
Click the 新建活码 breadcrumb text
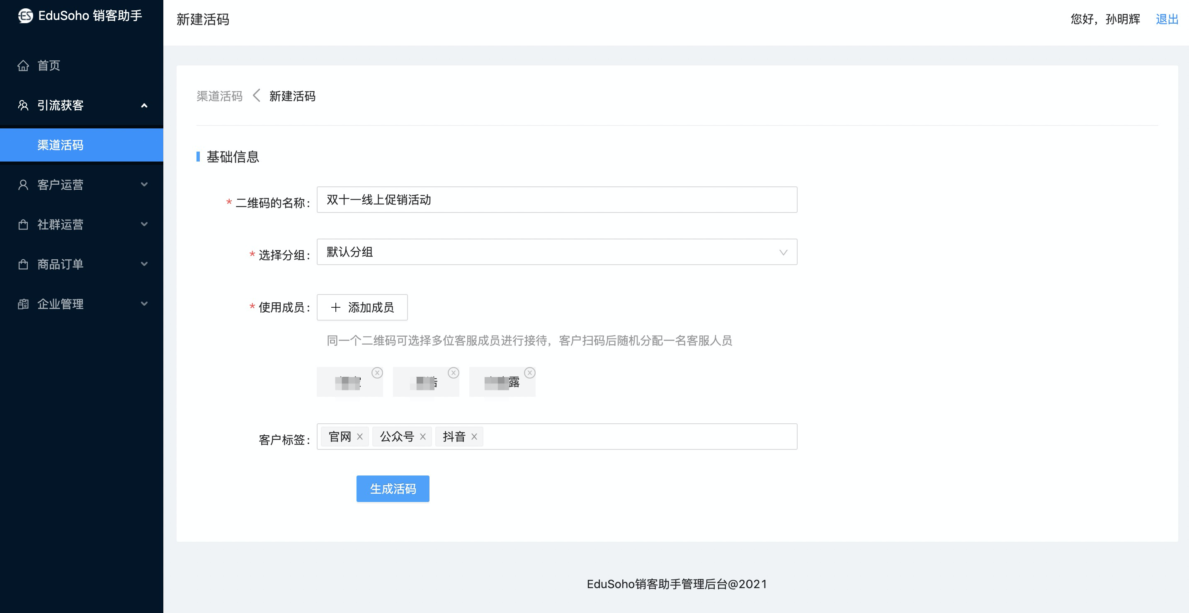pos(292,96)
